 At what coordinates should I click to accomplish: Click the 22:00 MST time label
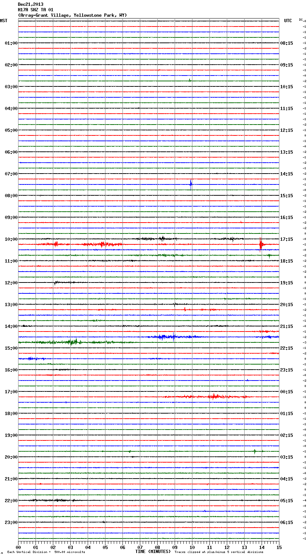[x=11, y=501]
